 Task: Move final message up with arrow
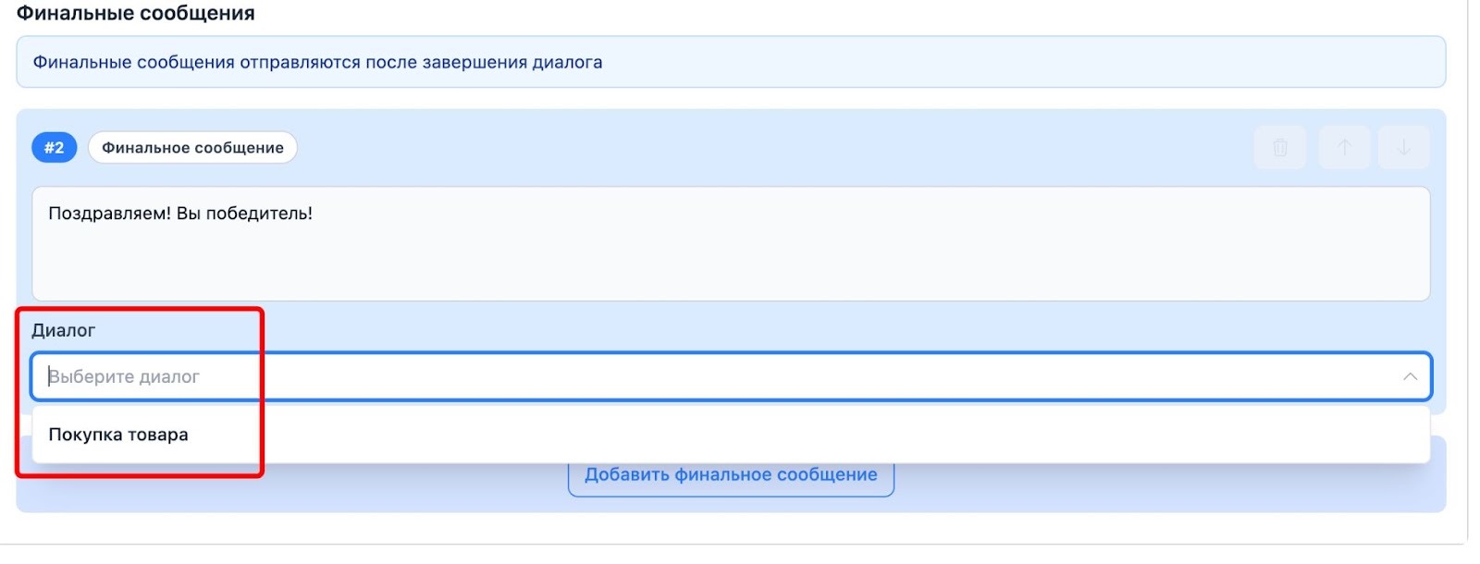(1344, 148)
